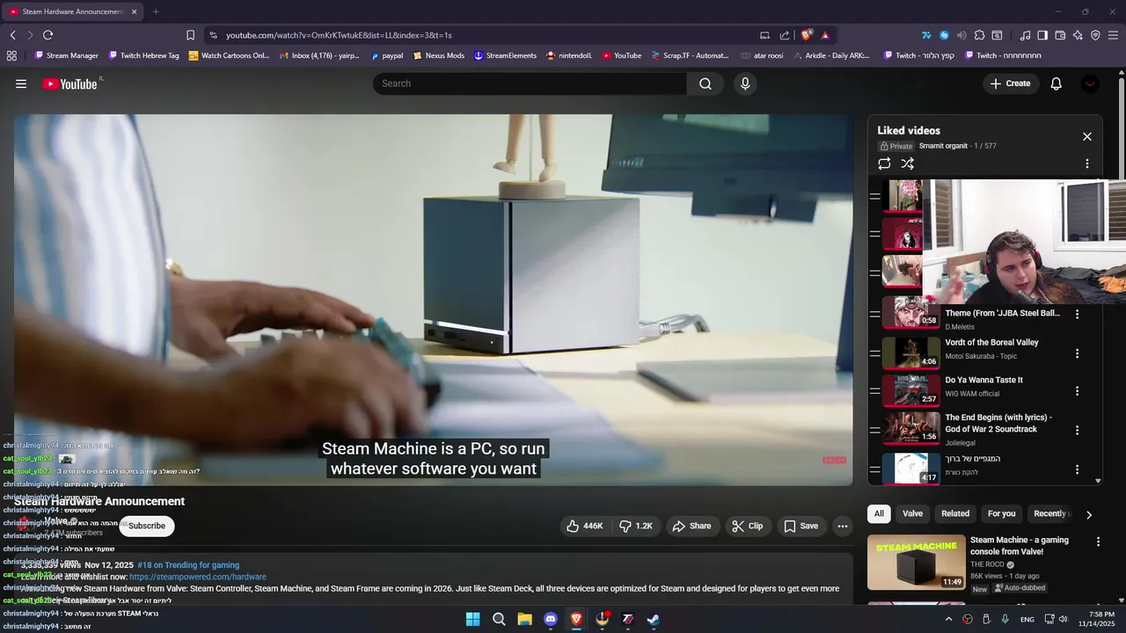Open Twitch Hebrew Tag bookmark
Viewport: 1126px width, 633px height.
point(143,55)
